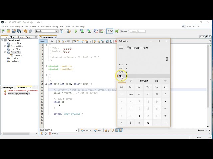Screen dimensions: 213x159
Task: Click the Save All toolbar icon
Action: click(19, 31)
